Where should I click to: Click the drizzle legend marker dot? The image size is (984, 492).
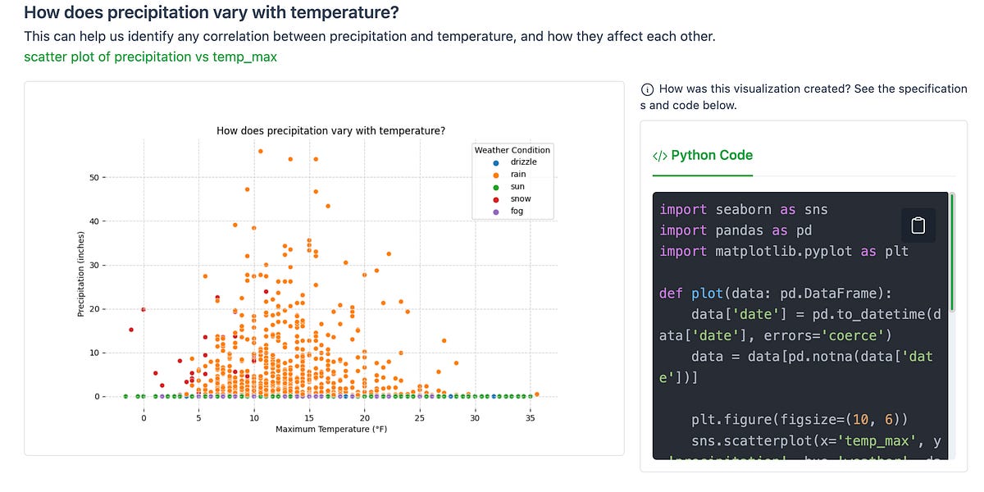pyautogui.click(x=495, y=162)
